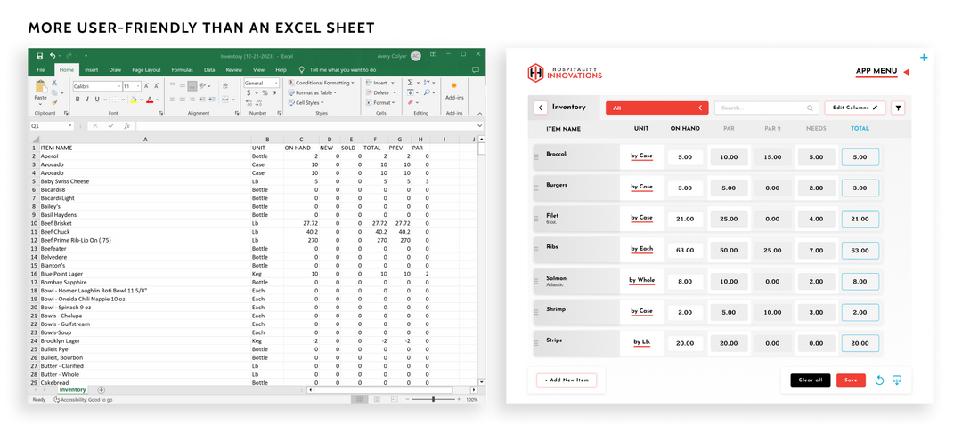
Task: Click the blue plus icon in the app's top-right corner
Action: tap(924, 58)
